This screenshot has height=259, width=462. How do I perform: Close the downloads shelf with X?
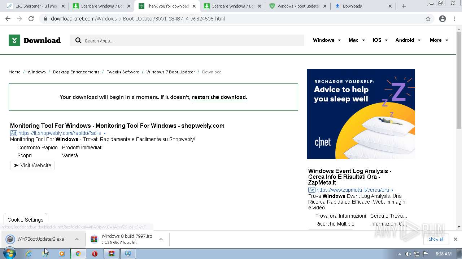click(x=455, y=239)
